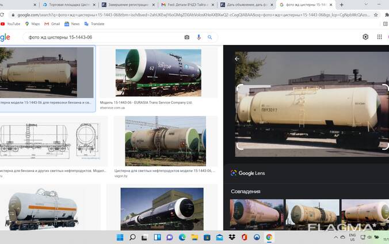Click the browser address bar URL

[x=193, y=15]
